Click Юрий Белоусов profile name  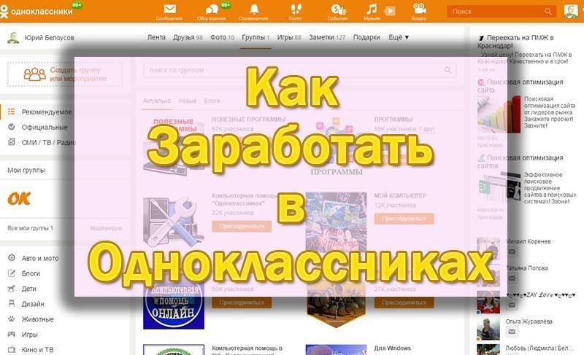[x=49, y=38]
